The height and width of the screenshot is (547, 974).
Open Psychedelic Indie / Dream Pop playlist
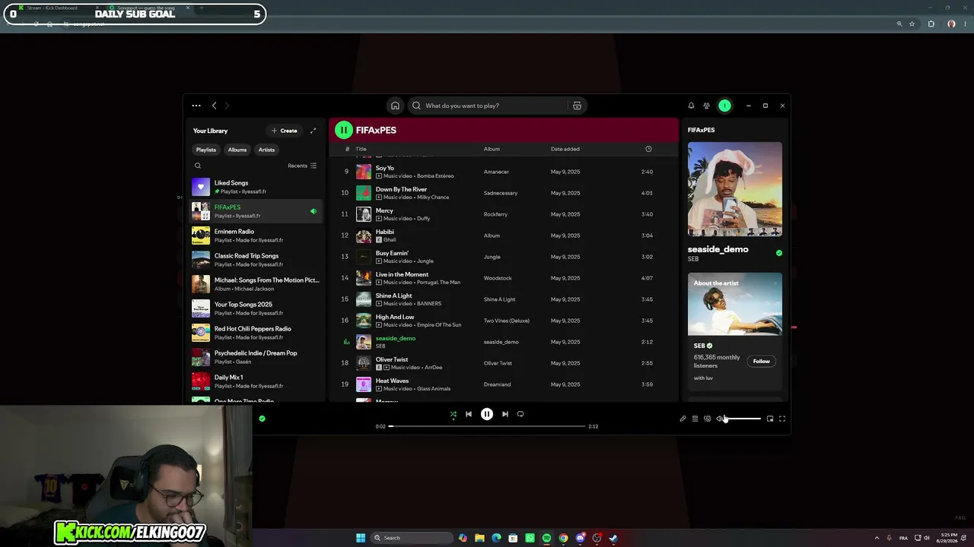pos(256,357)
